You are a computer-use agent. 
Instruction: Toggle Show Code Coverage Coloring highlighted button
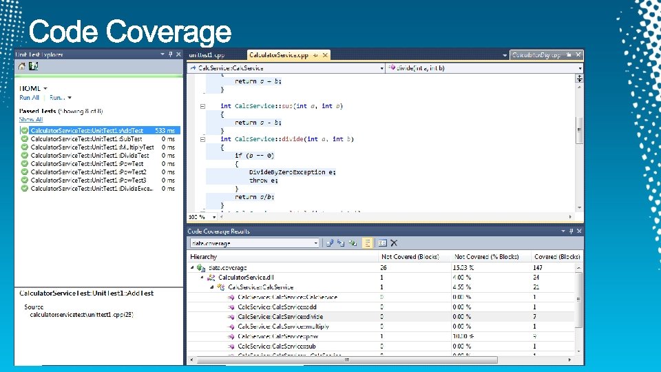[x=367, y=243]
